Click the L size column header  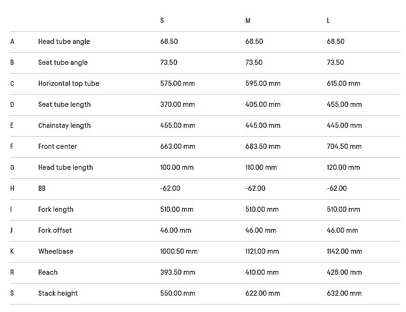tap(329, 21)
